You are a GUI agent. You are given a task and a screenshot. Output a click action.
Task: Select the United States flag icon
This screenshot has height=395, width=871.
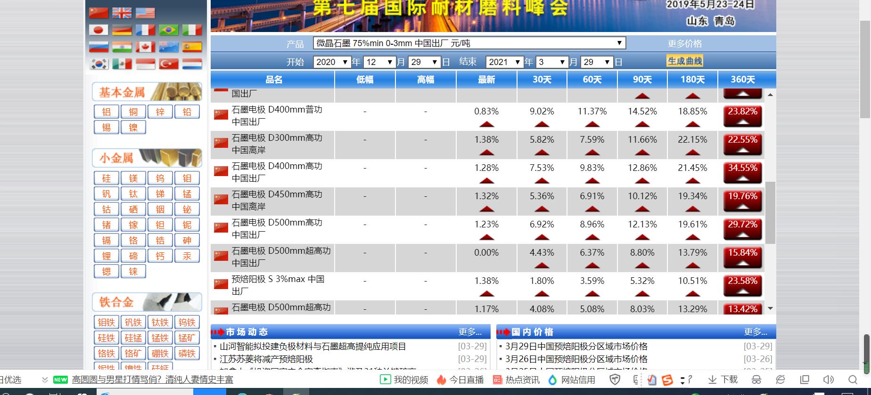point(145,13)
